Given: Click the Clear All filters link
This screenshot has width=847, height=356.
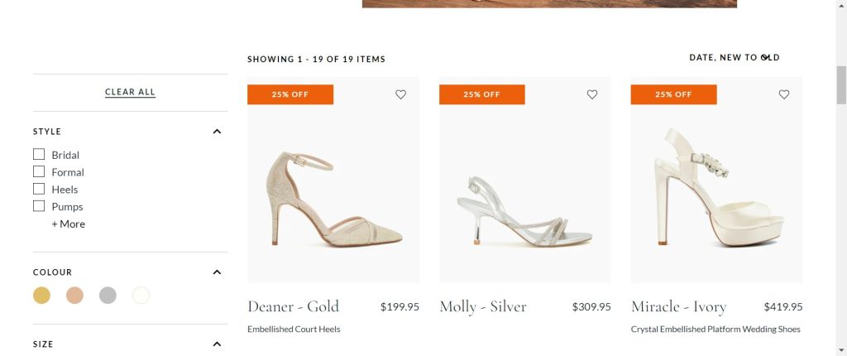Looking at the screenshot, I should click(130, 92).
